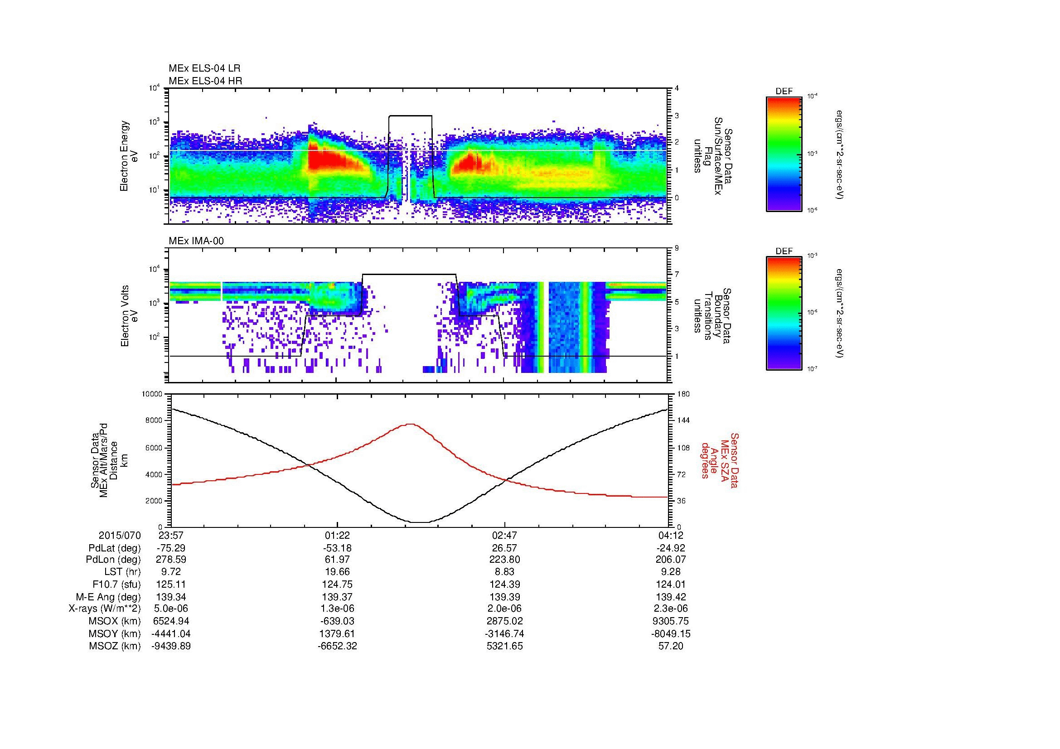Click the 'MEx ELS-04 LR' plot title
Screen dimensions: 1060x749
point(204,68)
